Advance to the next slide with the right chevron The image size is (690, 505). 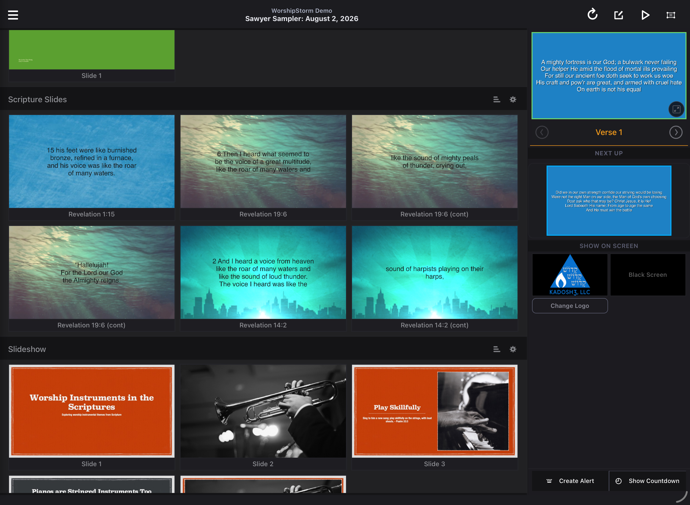point(676,132)
